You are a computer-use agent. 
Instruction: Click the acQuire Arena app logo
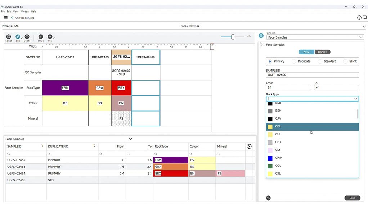click(2, 7)
